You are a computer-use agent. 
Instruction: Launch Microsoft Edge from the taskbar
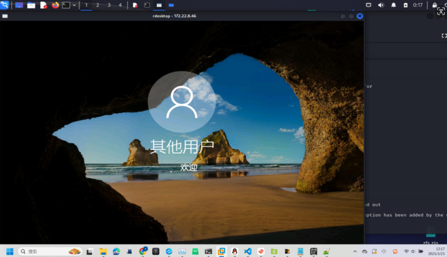(x=116, y=251)
